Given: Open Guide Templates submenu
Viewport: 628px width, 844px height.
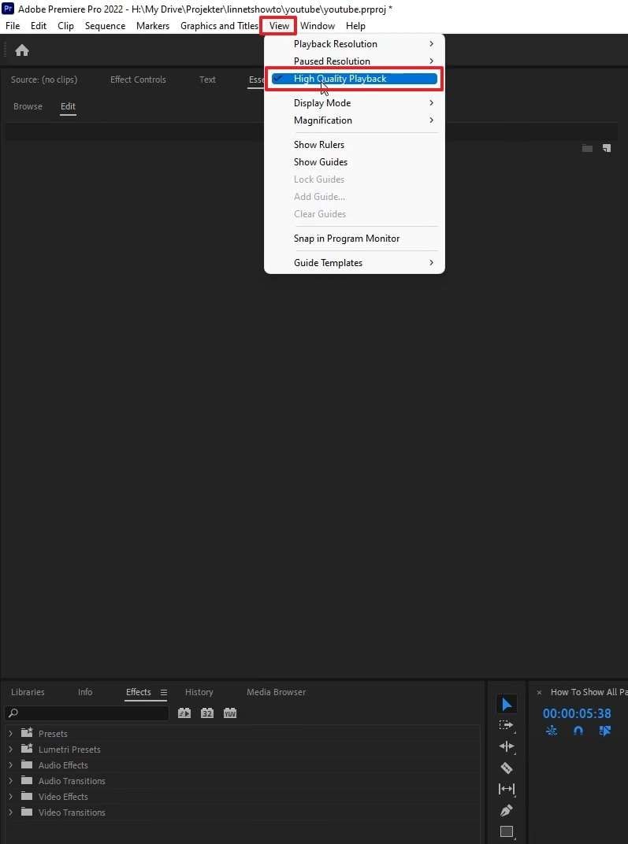Looking at the screenshot, I should 355,263.
